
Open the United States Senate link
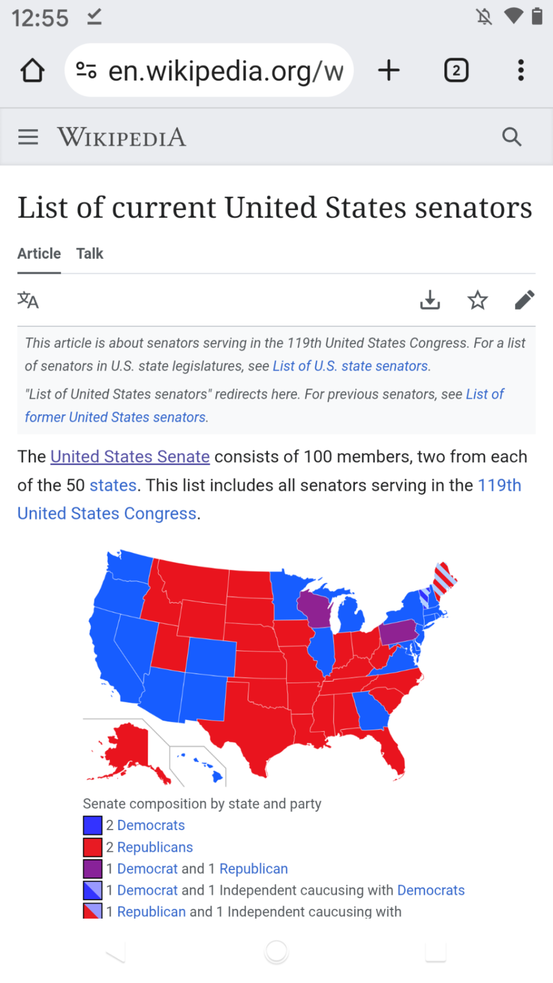(x=130, y=456)
